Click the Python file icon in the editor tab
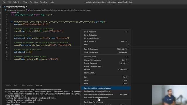This screenshot has width=187, height=105. (5, 7)
